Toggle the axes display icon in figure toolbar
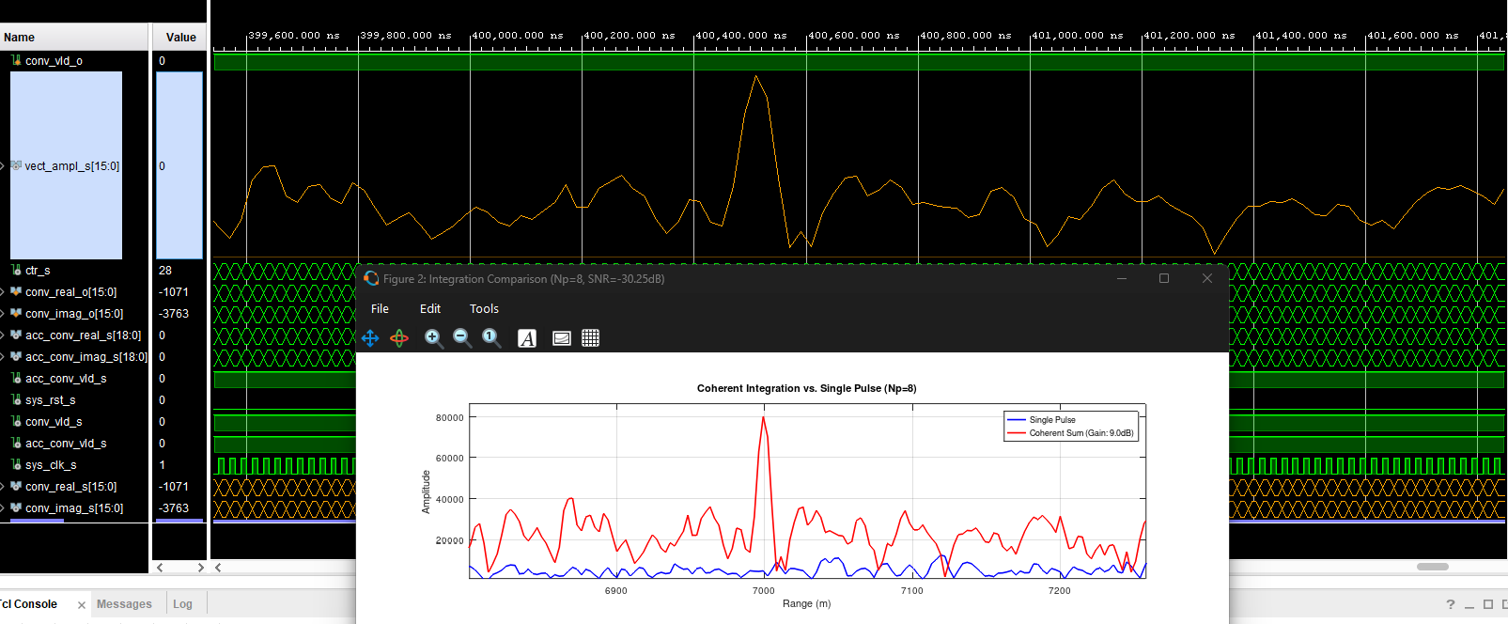 pos(562,338)
